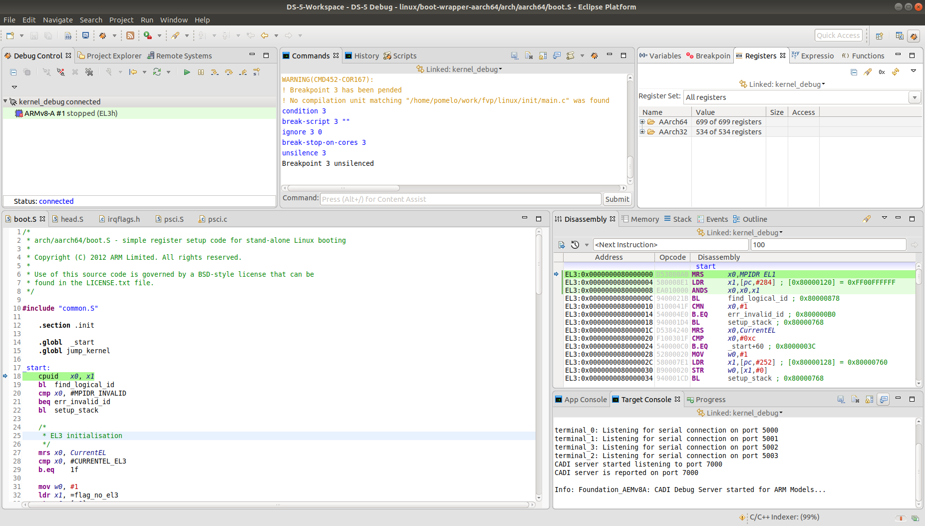Image resolution: width=925 pixels, height=526 pixels.
Task: Pin the Disassembly view
Action: (867, 219)
